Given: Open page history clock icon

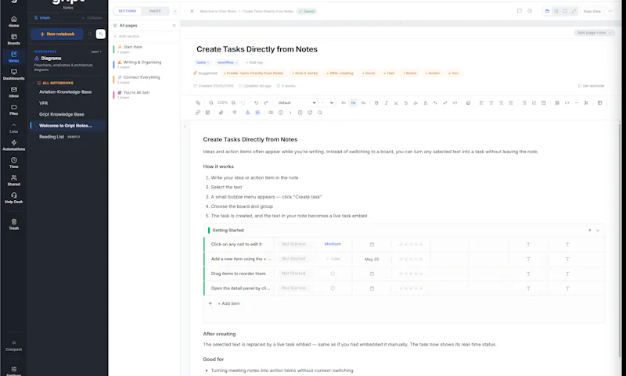Looking at the screenshot, I should [x=530, y=11].
